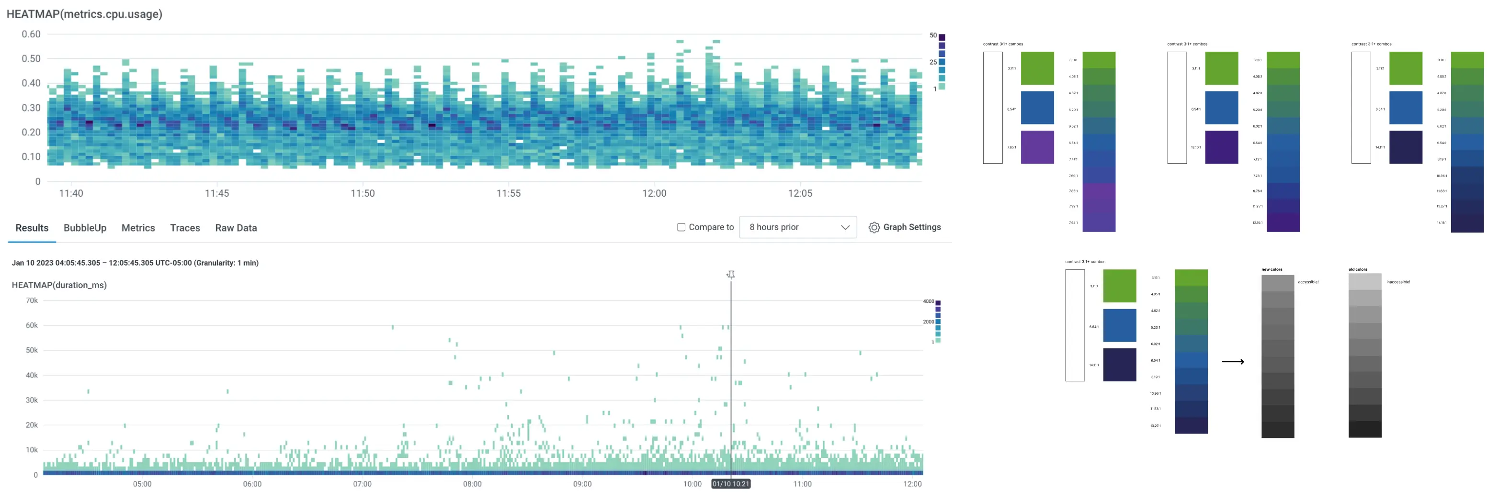Open the BubbleUp tab
Image resolution: width=1510 pixels, height=501 pixels.
[x=85, y=228]
